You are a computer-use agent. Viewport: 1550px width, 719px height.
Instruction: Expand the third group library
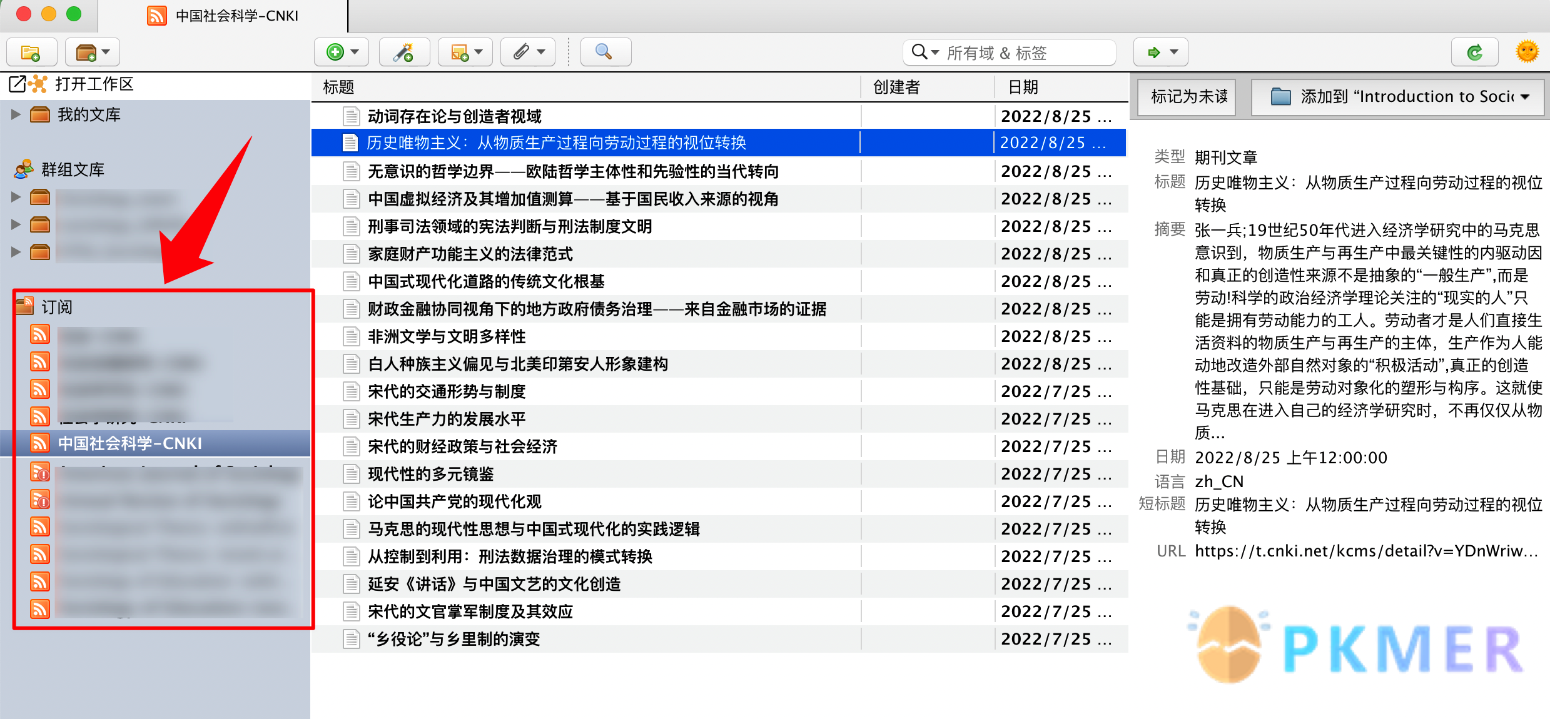click(x=16, y=252)
